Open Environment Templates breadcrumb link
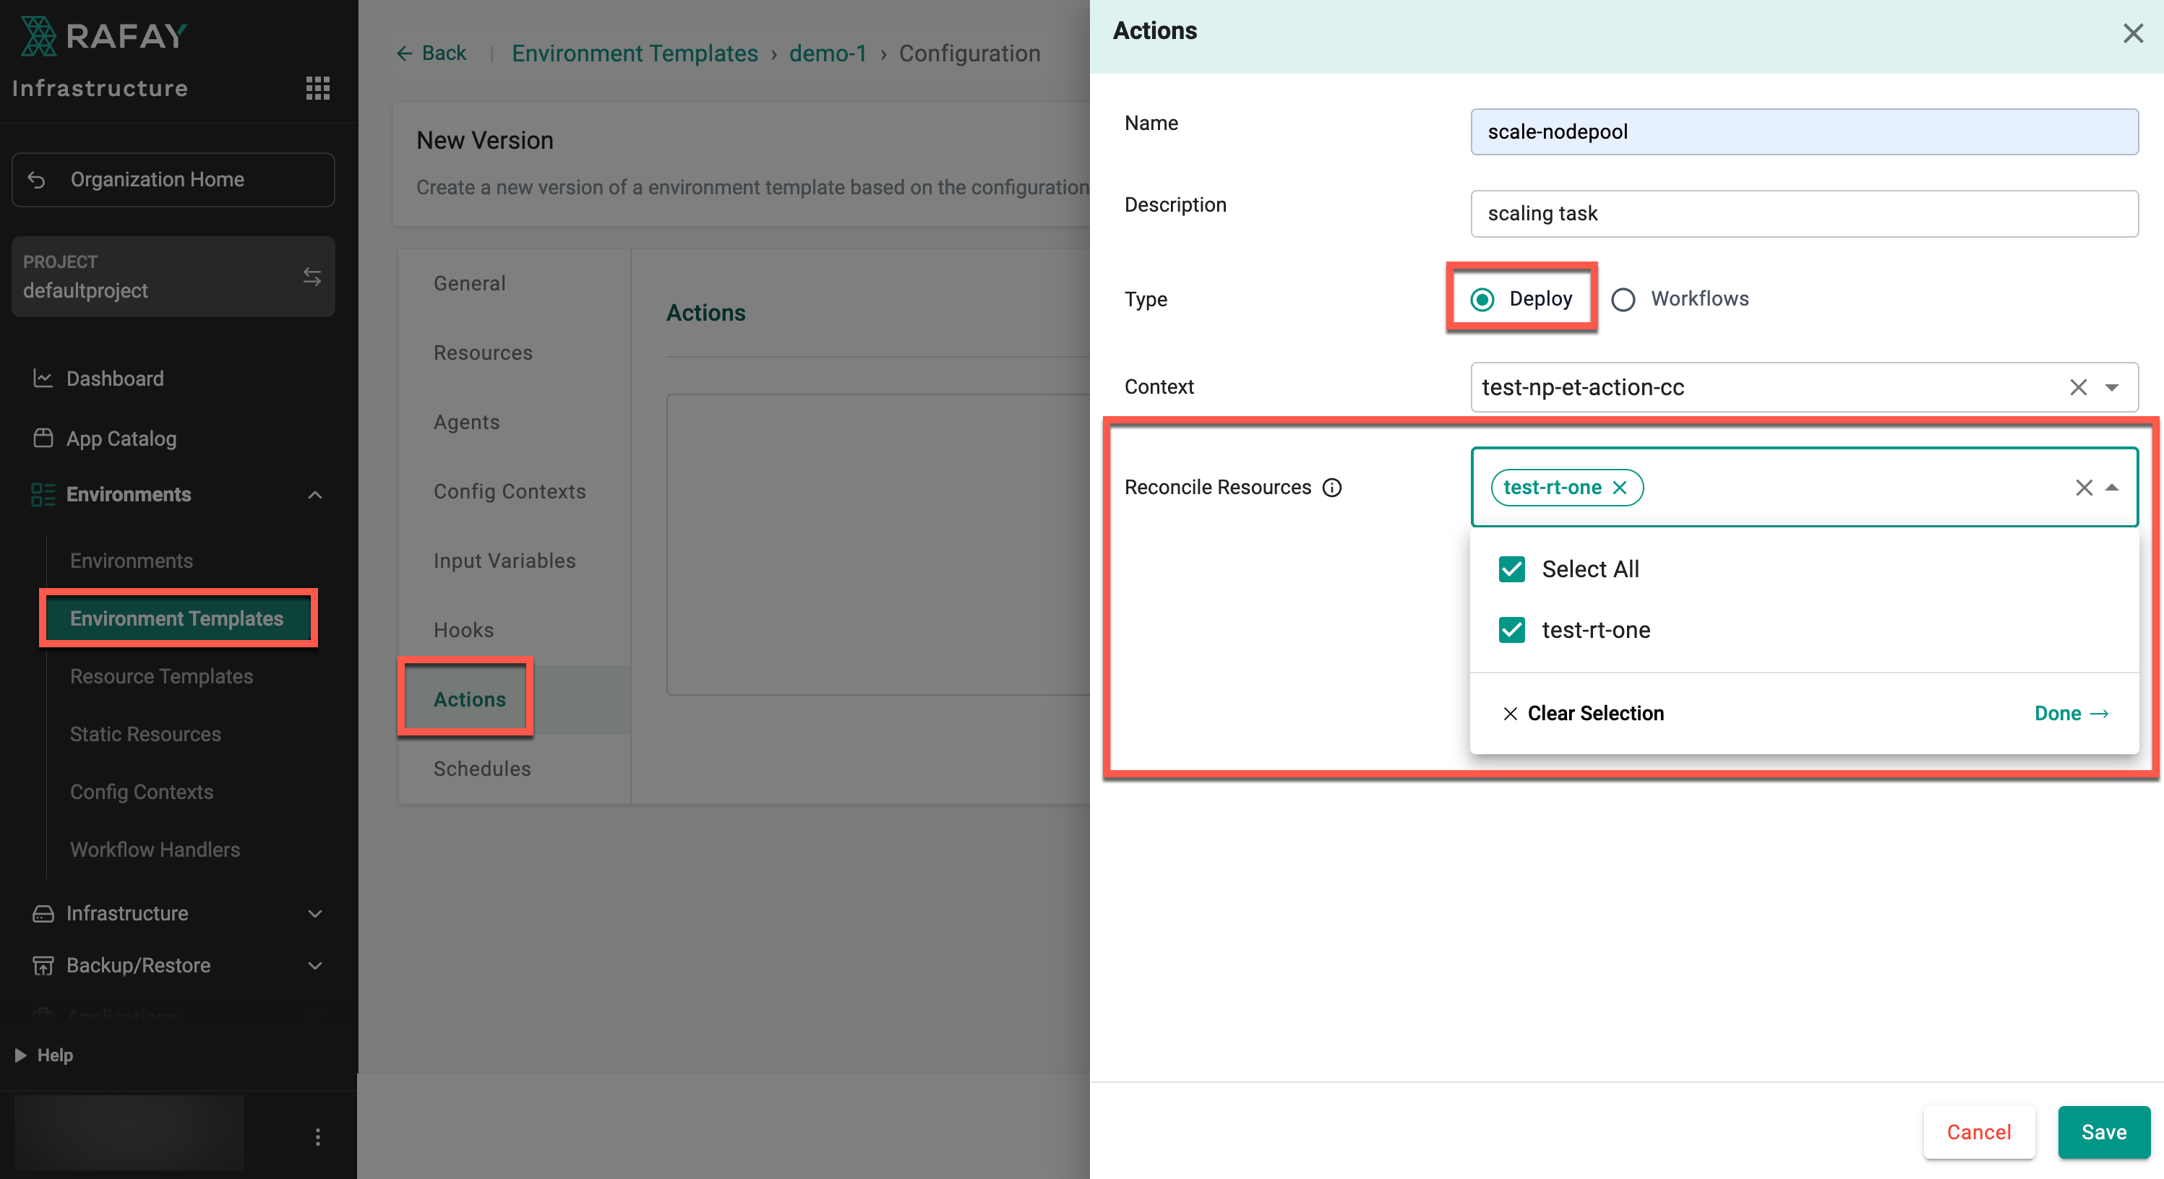This screenshot has height=1179, width=2164. (x=635, y=53)
